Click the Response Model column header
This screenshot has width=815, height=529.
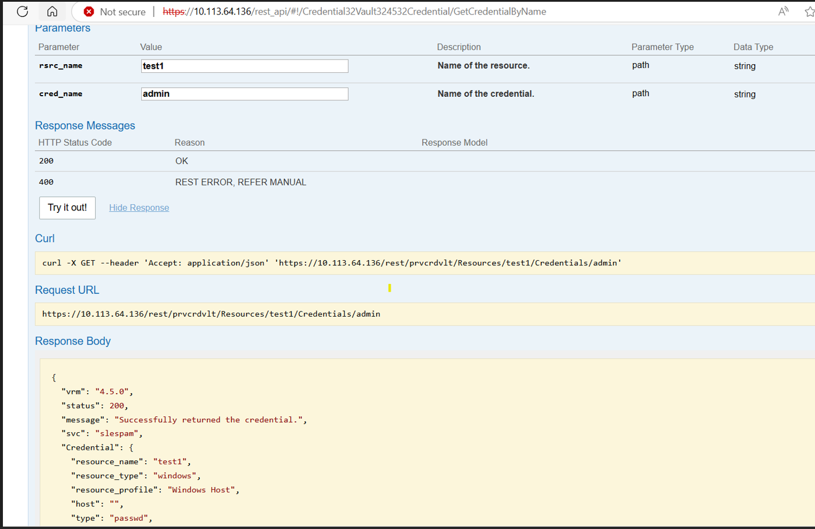(455, 143)
